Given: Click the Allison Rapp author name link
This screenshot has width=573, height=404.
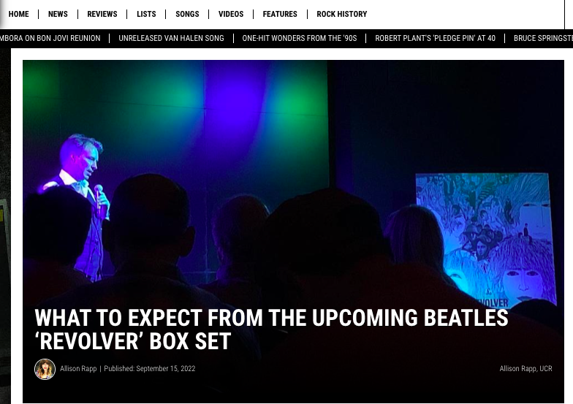Looking at the screenshot, I should [x=78, y=368].
